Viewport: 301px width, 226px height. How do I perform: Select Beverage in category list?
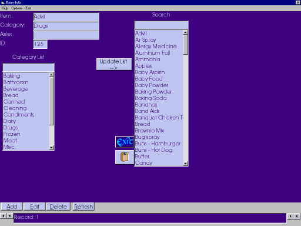[x=26, y=89]
